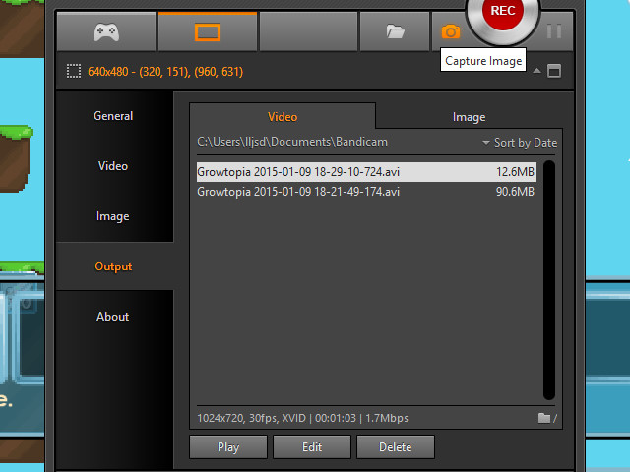Switch to game recording mode gamepad icon
630x472 pixels.
[x=106, y=31]
